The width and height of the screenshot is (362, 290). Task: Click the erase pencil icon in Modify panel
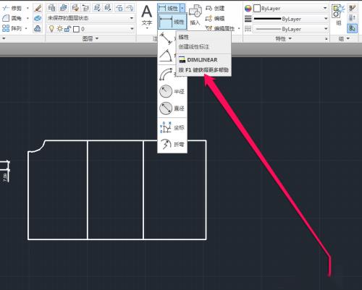tap(38, 9)
